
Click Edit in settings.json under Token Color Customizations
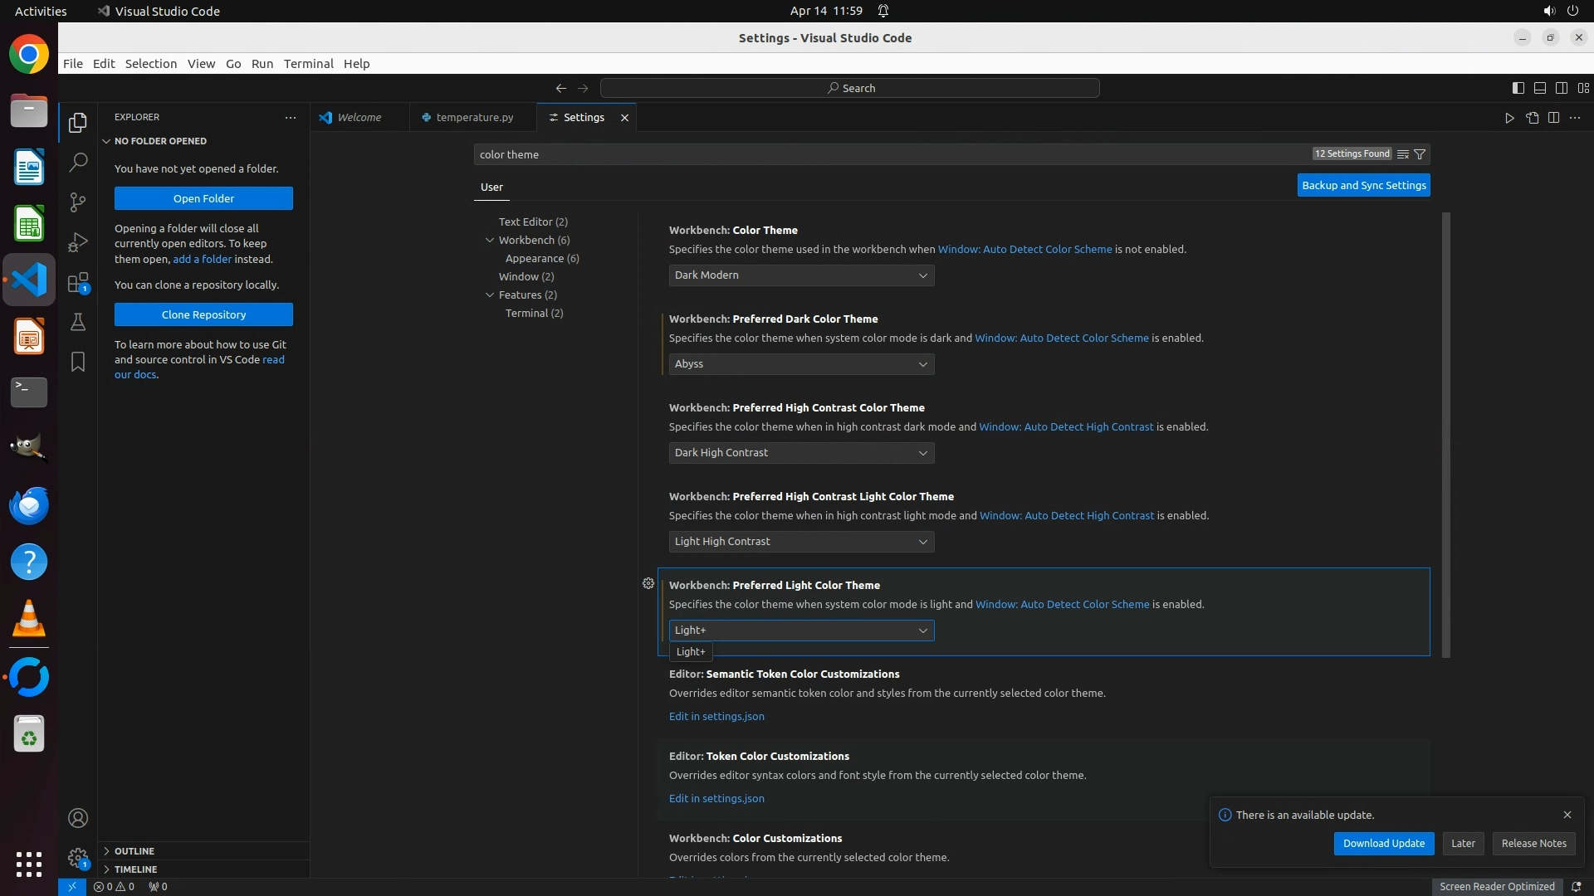[716, 798]
